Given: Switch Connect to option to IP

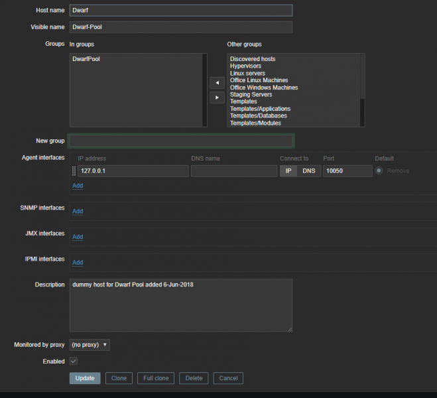Looking at the screenshot, I should click(288, 171).
